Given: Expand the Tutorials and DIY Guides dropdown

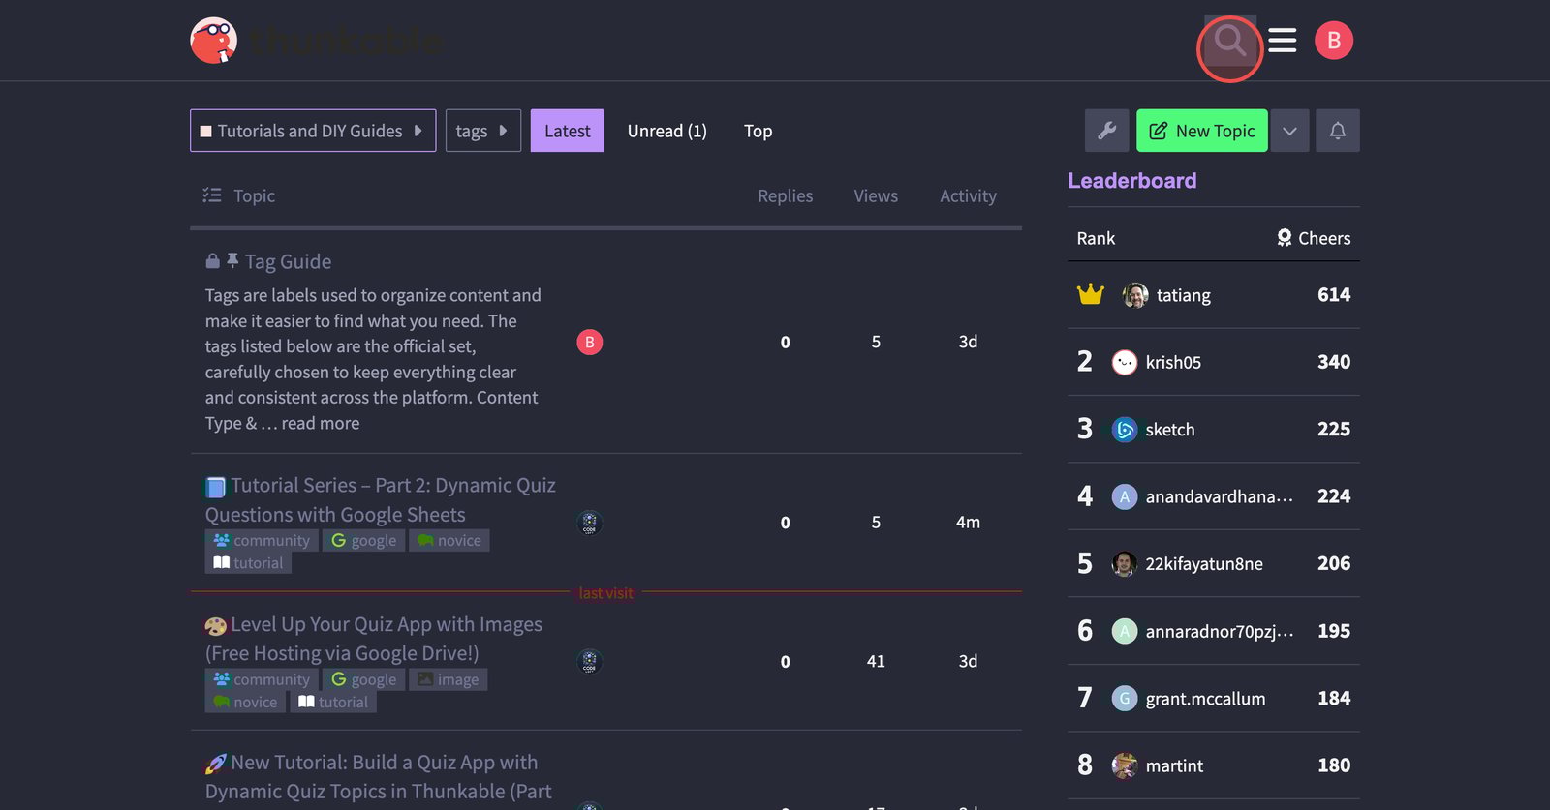Looking at the screenshot, I should click(312, 131).
